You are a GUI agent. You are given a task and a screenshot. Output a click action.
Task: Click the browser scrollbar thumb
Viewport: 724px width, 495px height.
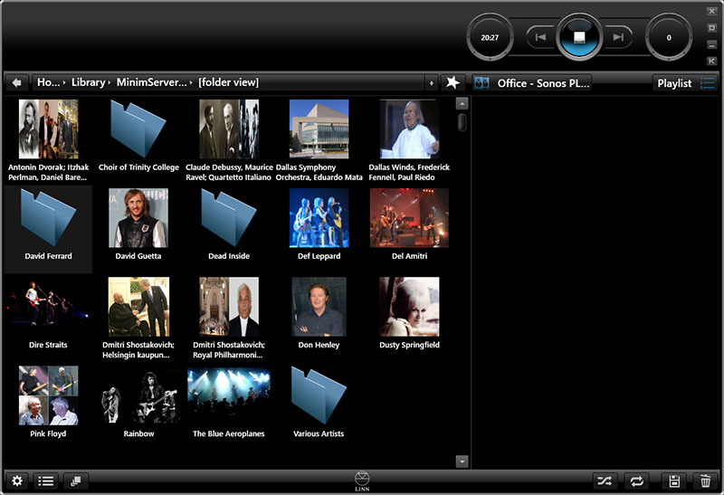tap(462, 122)
